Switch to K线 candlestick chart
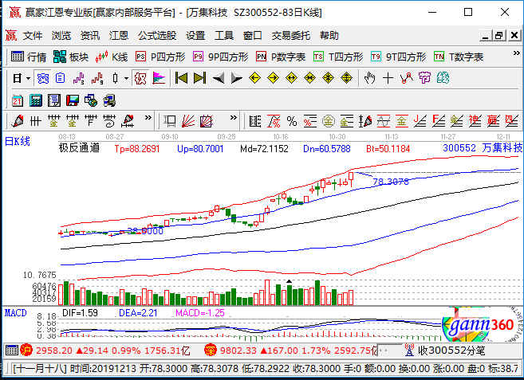Screen dimensions: 524x380 tap(112, 57)
